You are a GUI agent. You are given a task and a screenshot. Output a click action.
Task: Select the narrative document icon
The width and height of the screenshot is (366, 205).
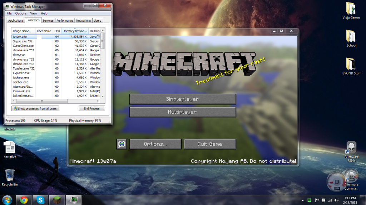point(10,150)
